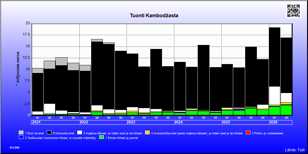Click the grey segment of 2022 Q1 bar
The width and height of the screenshot is (308, 154).
click(x=85, y=68)
